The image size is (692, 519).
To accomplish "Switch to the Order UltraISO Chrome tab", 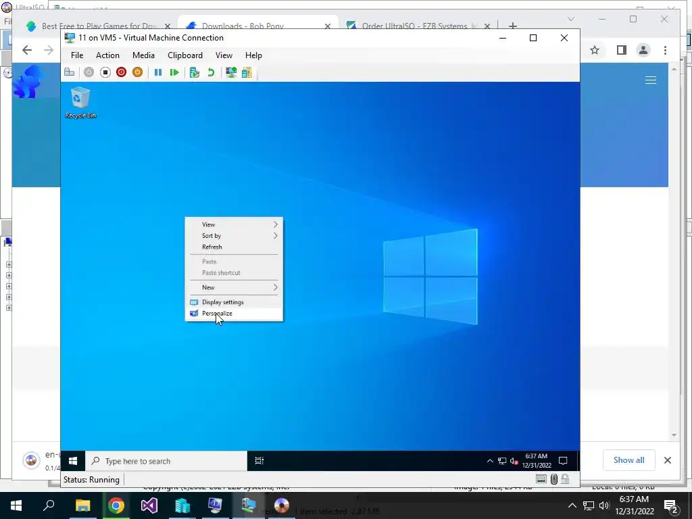I will [x=418, y=26].
